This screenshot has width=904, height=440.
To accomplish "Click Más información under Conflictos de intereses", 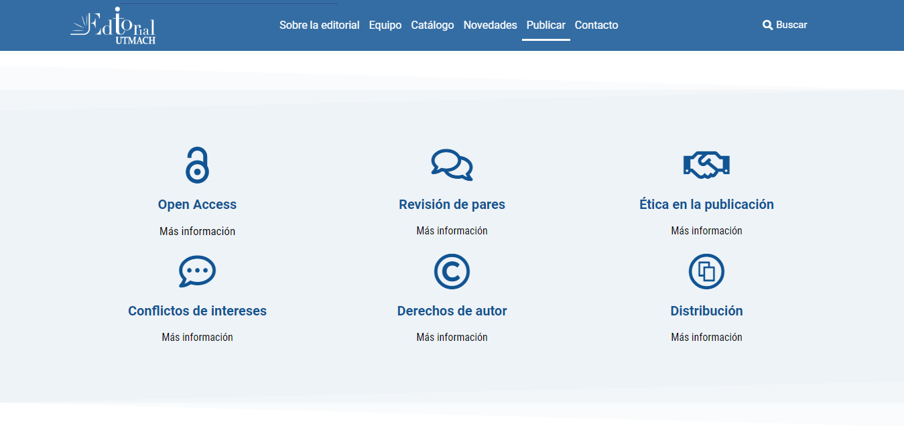I will click(x=197, y=337).
